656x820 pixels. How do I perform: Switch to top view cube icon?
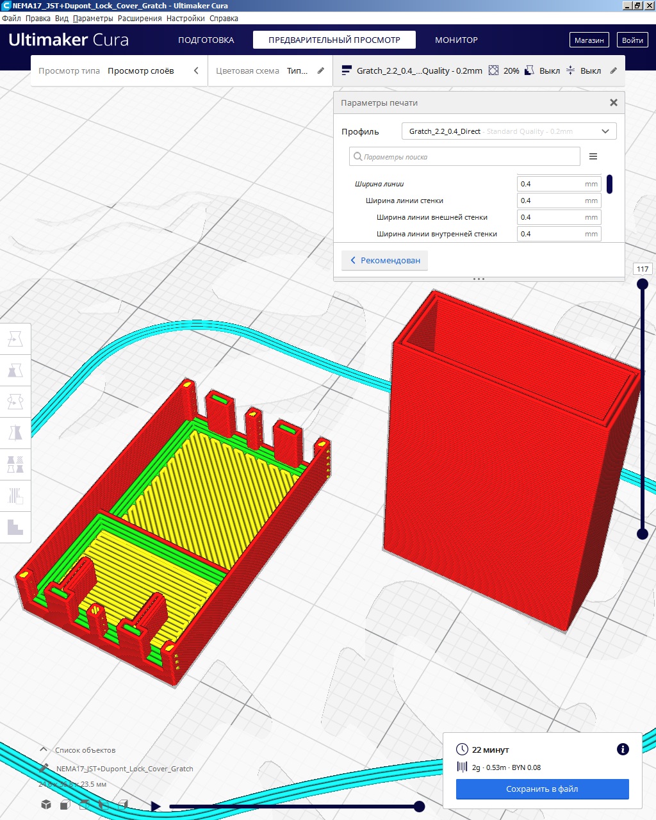point(85,805)
